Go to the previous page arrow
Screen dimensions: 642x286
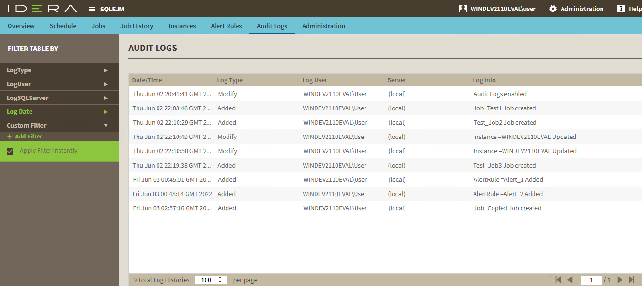click(x=570, y=280)
